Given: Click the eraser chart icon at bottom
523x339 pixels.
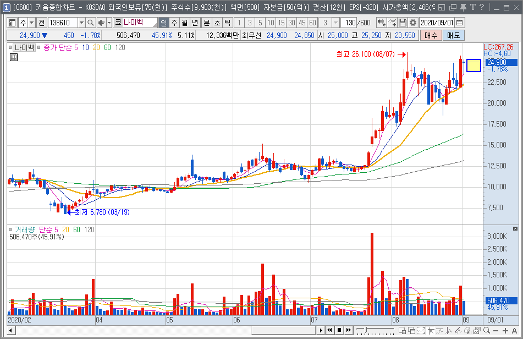Looking at the screenshot, I should point(467,331).
